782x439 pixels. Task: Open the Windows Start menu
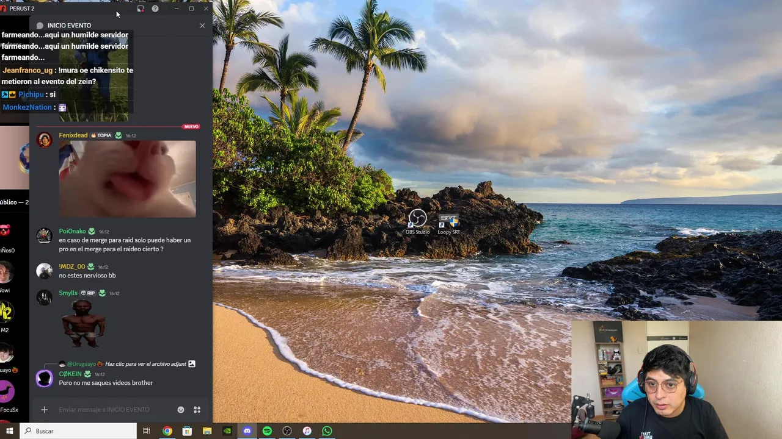pos(9,431)
